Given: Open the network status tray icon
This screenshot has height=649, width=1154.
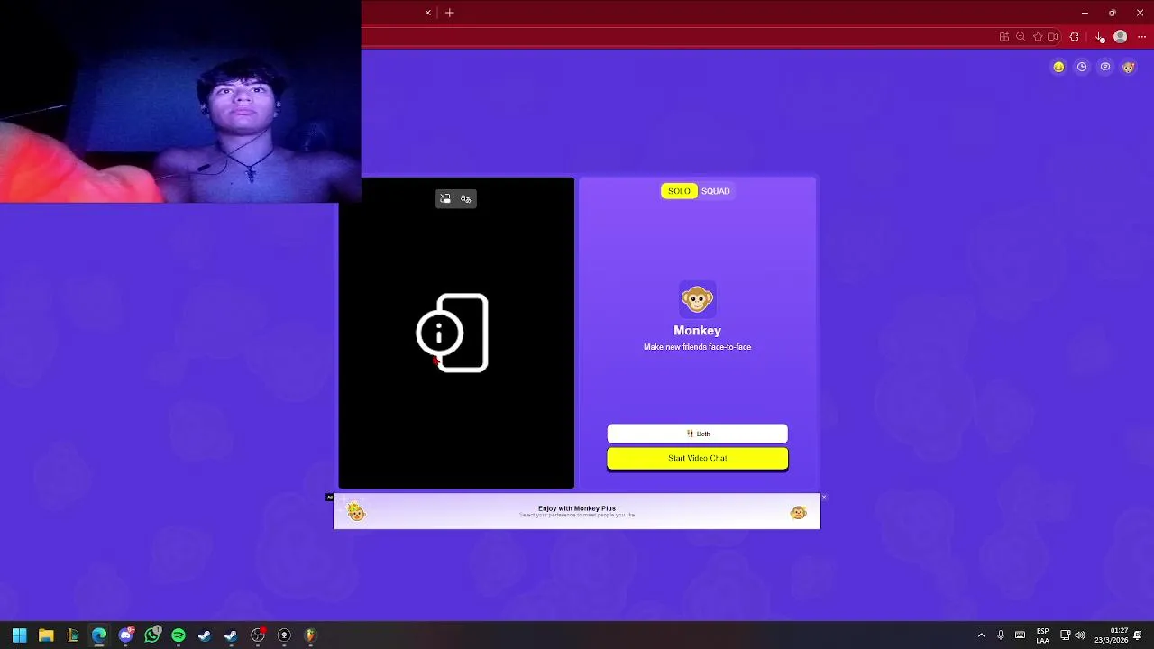Looking at the screenshot, I should point(1065,635).
